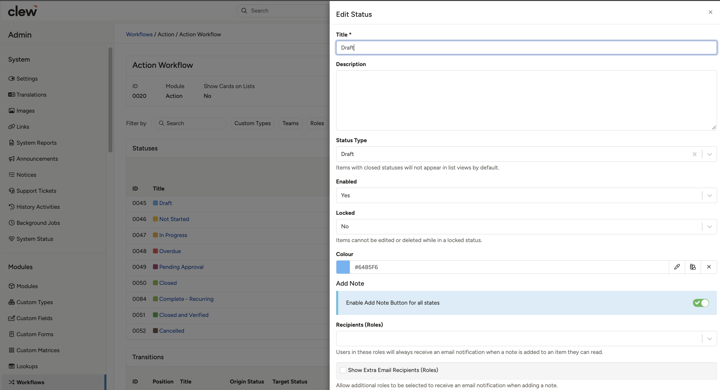Open System Status in the sidebar
This screenshot has height=390, width=720.
[31, 239]
